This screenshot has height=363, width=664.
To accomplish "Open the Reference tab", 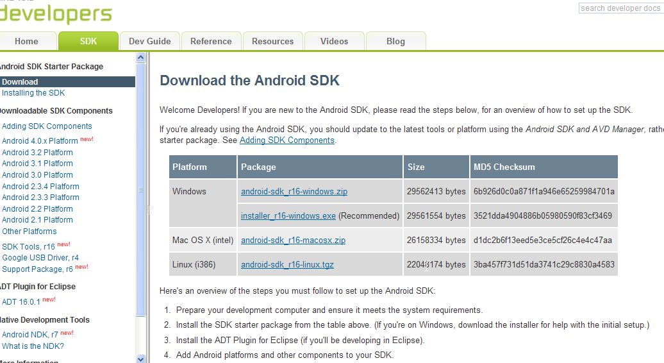I will 211,41.
